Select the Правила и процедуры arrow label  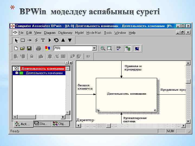point(133,68)
